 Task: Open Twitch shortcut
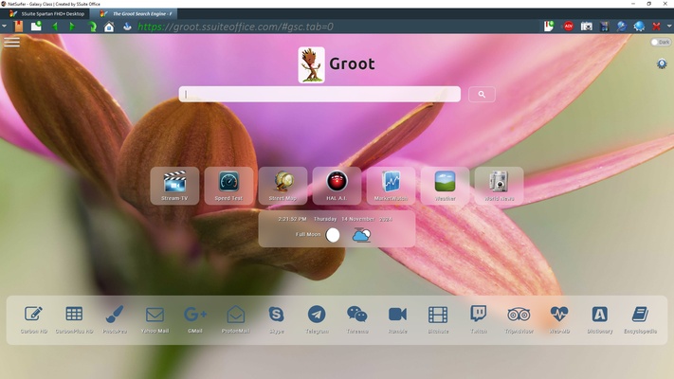pos(479,319)
